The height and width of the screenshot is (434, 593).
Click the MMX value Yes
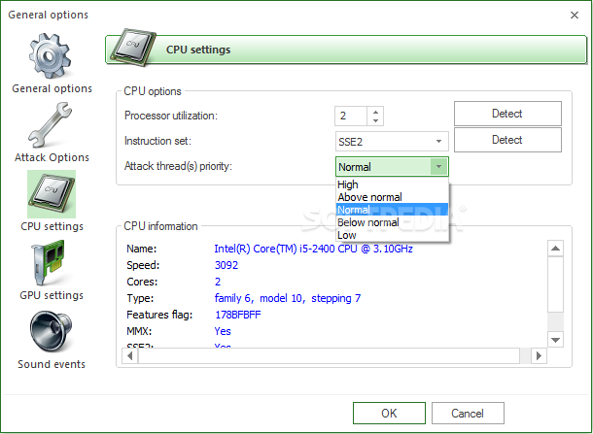tap(223, 331)
